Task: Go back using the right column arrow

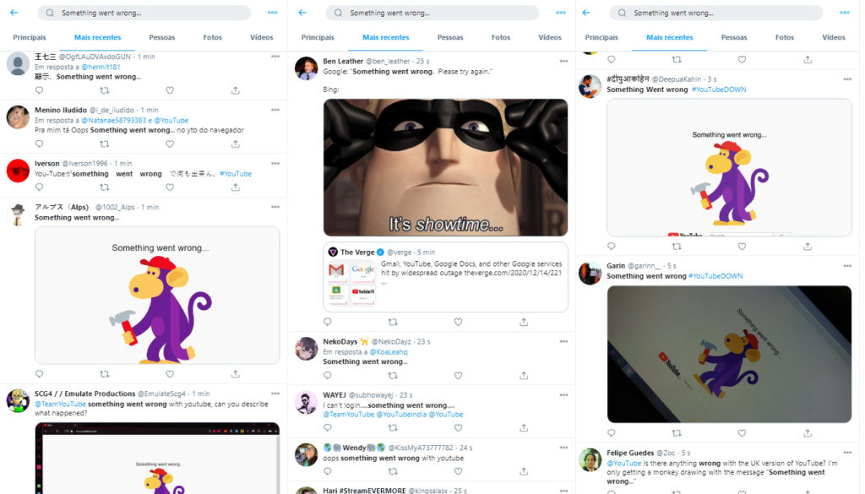Action: click(586, 13)
